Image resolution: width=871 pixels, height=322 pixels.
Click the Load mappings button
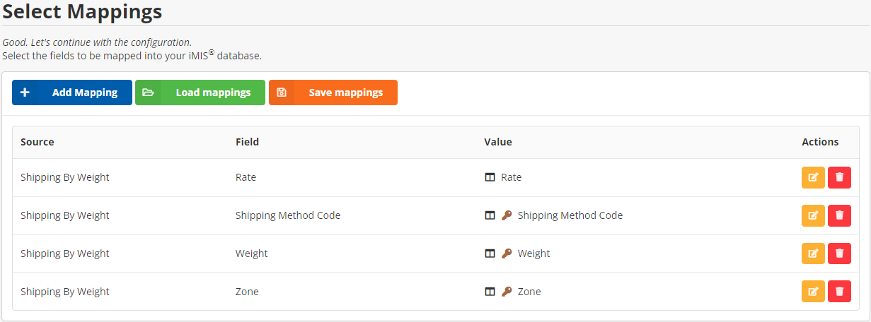coord(200,93)
